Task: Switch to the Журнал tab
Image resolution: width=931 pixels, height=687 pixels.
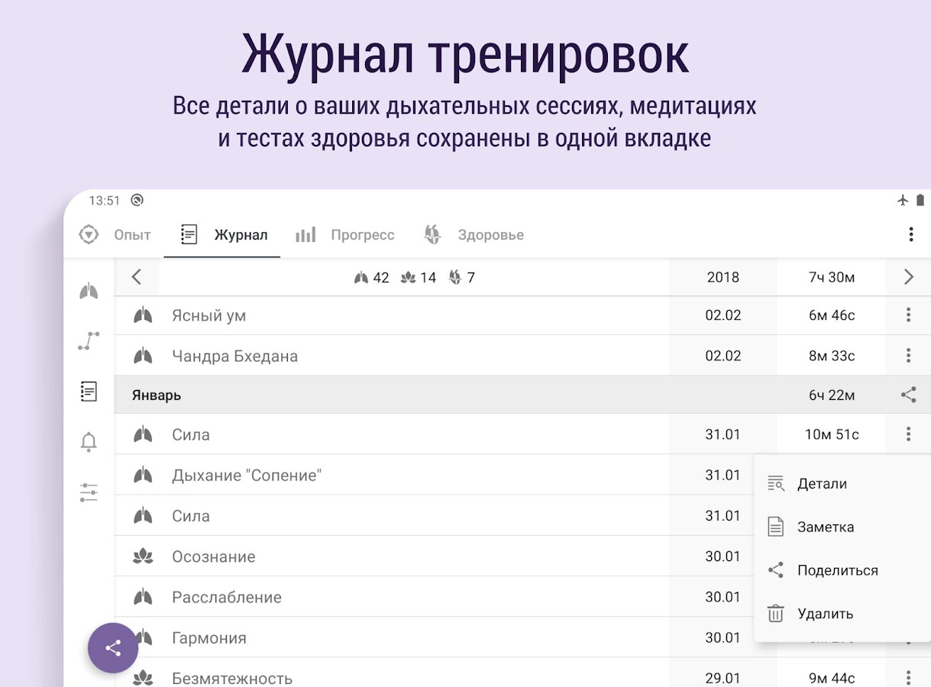Action: coord(223,234)
